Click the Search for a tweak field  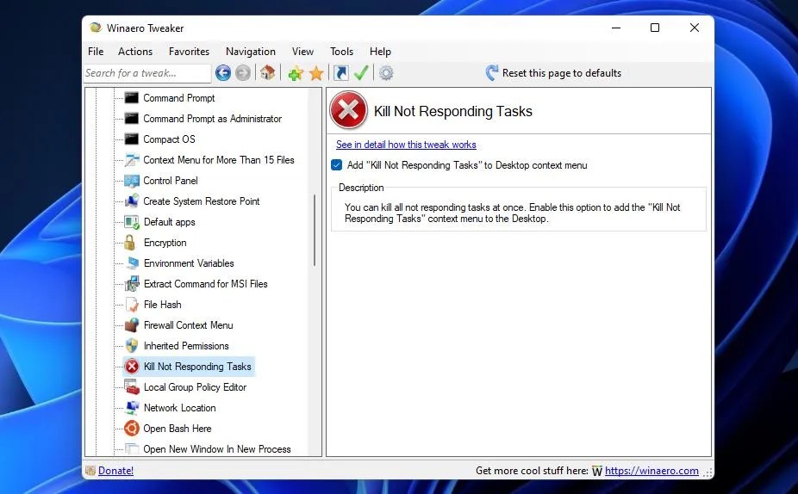(x=147, y=73)
